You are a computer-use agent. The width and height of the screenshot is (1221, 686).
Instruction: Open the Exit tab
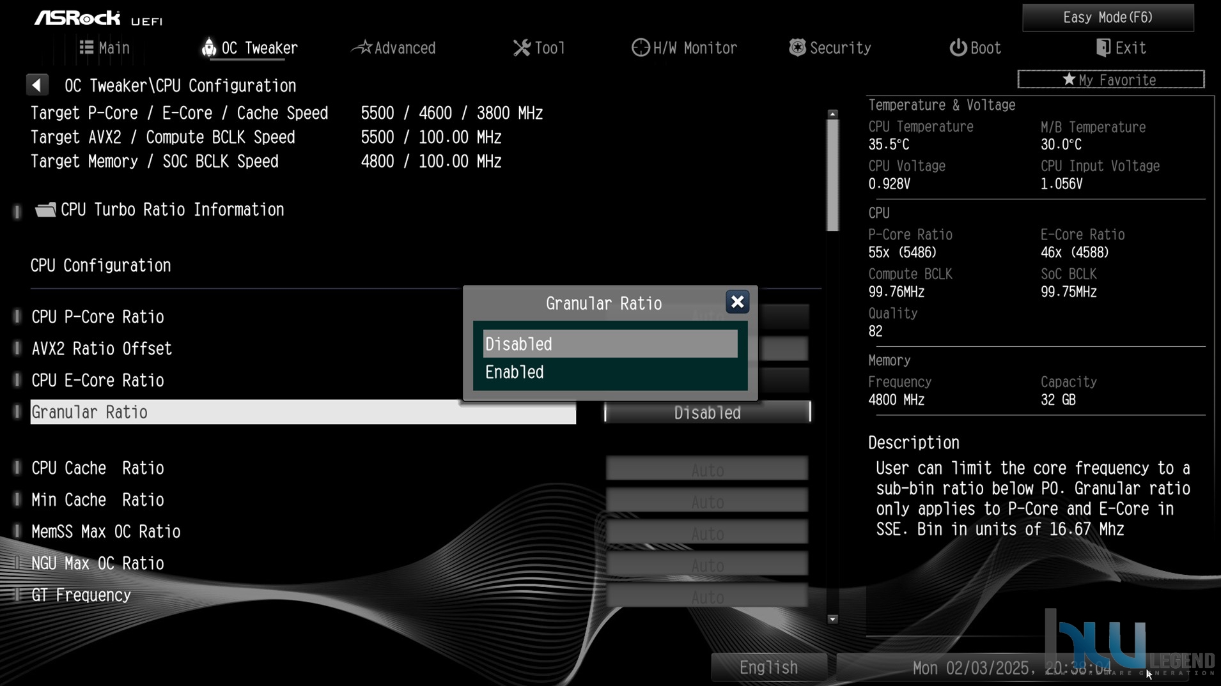1121,48
